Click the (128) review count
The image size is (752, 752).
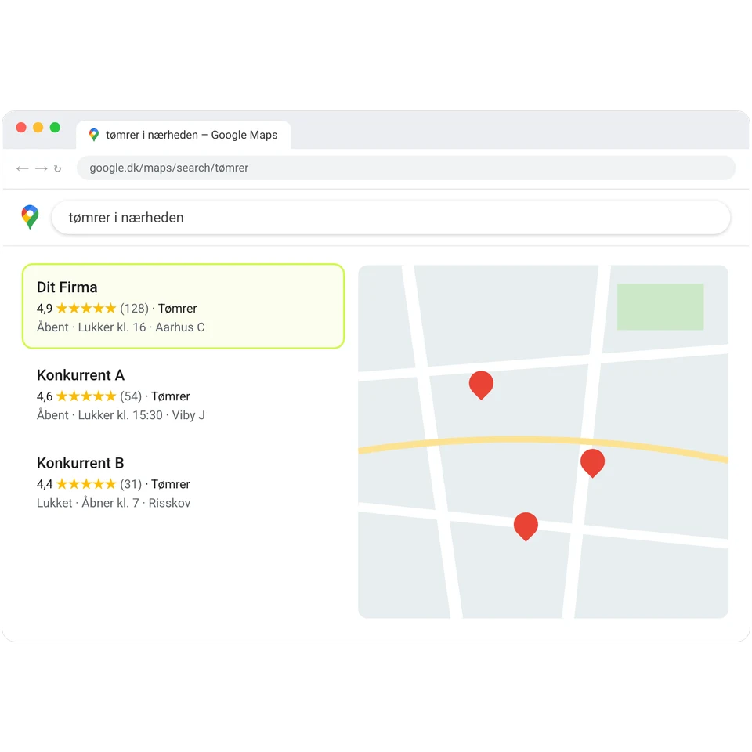pyautogui.click(x=134, y=308)
